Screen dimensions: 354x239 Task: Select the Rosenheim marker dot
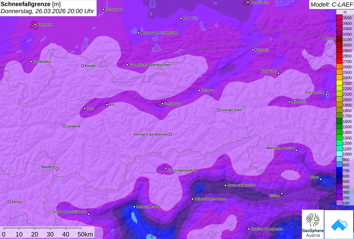click(248, 2)
